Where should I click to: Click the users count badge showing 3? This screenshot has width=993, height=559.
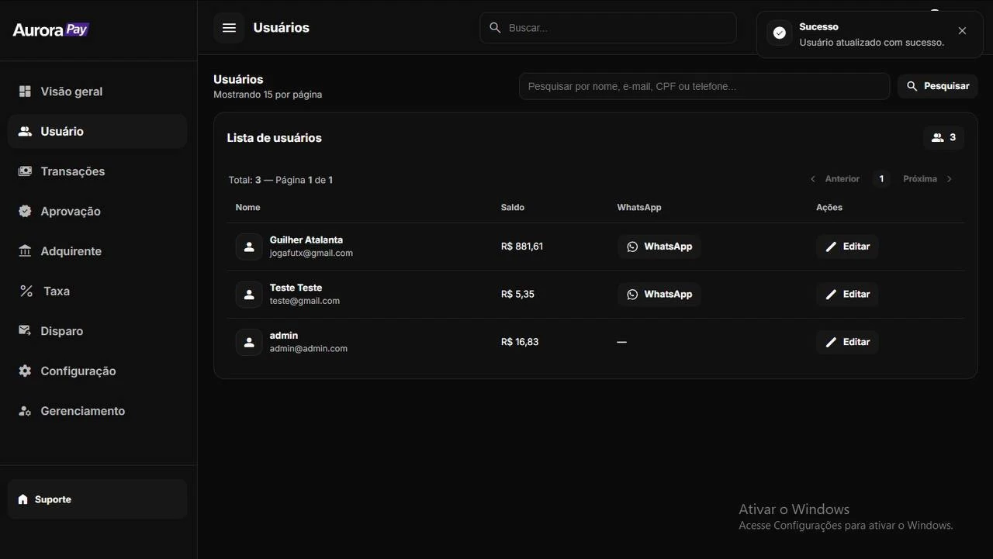pos(943,138)
